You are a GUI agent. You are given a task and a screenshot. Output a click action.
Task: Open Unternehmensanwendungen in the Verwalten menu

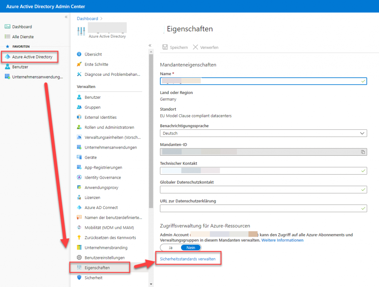pos(111,147)
